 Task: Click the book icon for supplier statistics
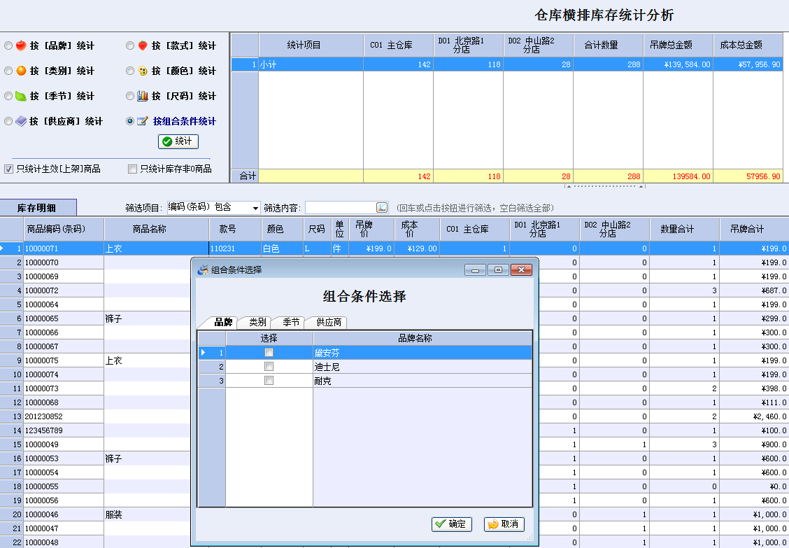[x=20, y=121]
